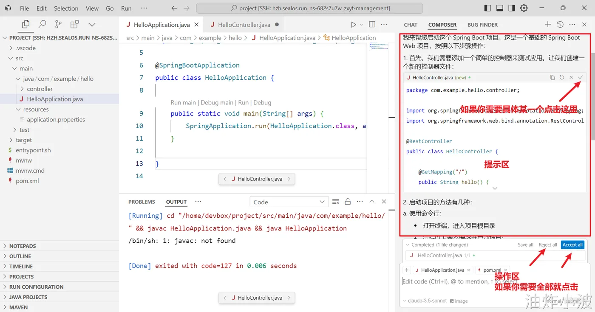Click the Debug main code lens

tap(217, 102)
